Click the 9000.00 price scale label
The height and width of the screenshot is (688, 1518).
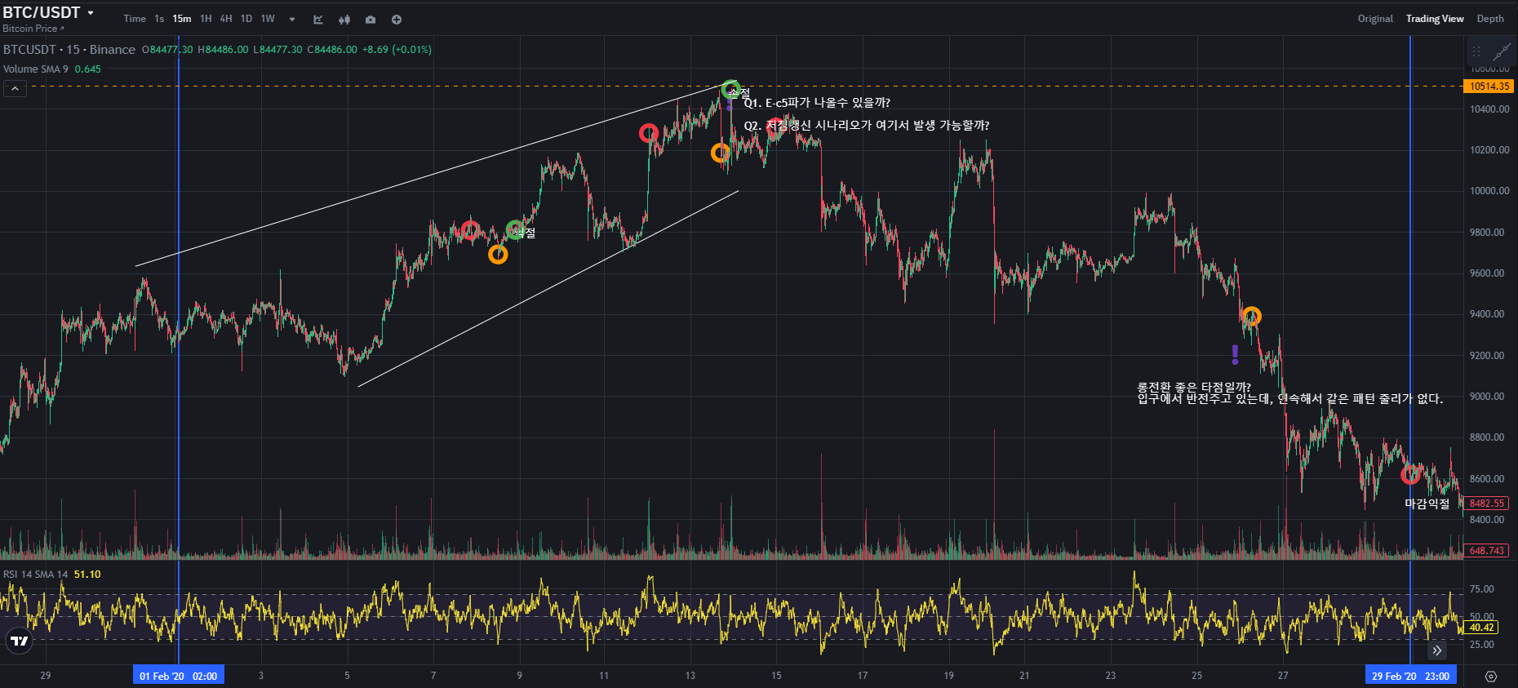[x=1489, y=397]
